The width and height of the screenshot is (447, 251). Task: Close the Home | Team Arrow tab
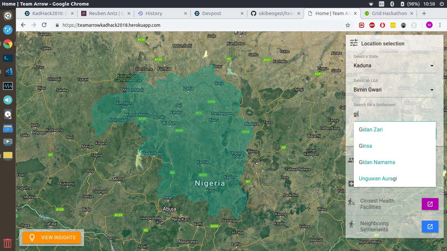tap(355, 13)
